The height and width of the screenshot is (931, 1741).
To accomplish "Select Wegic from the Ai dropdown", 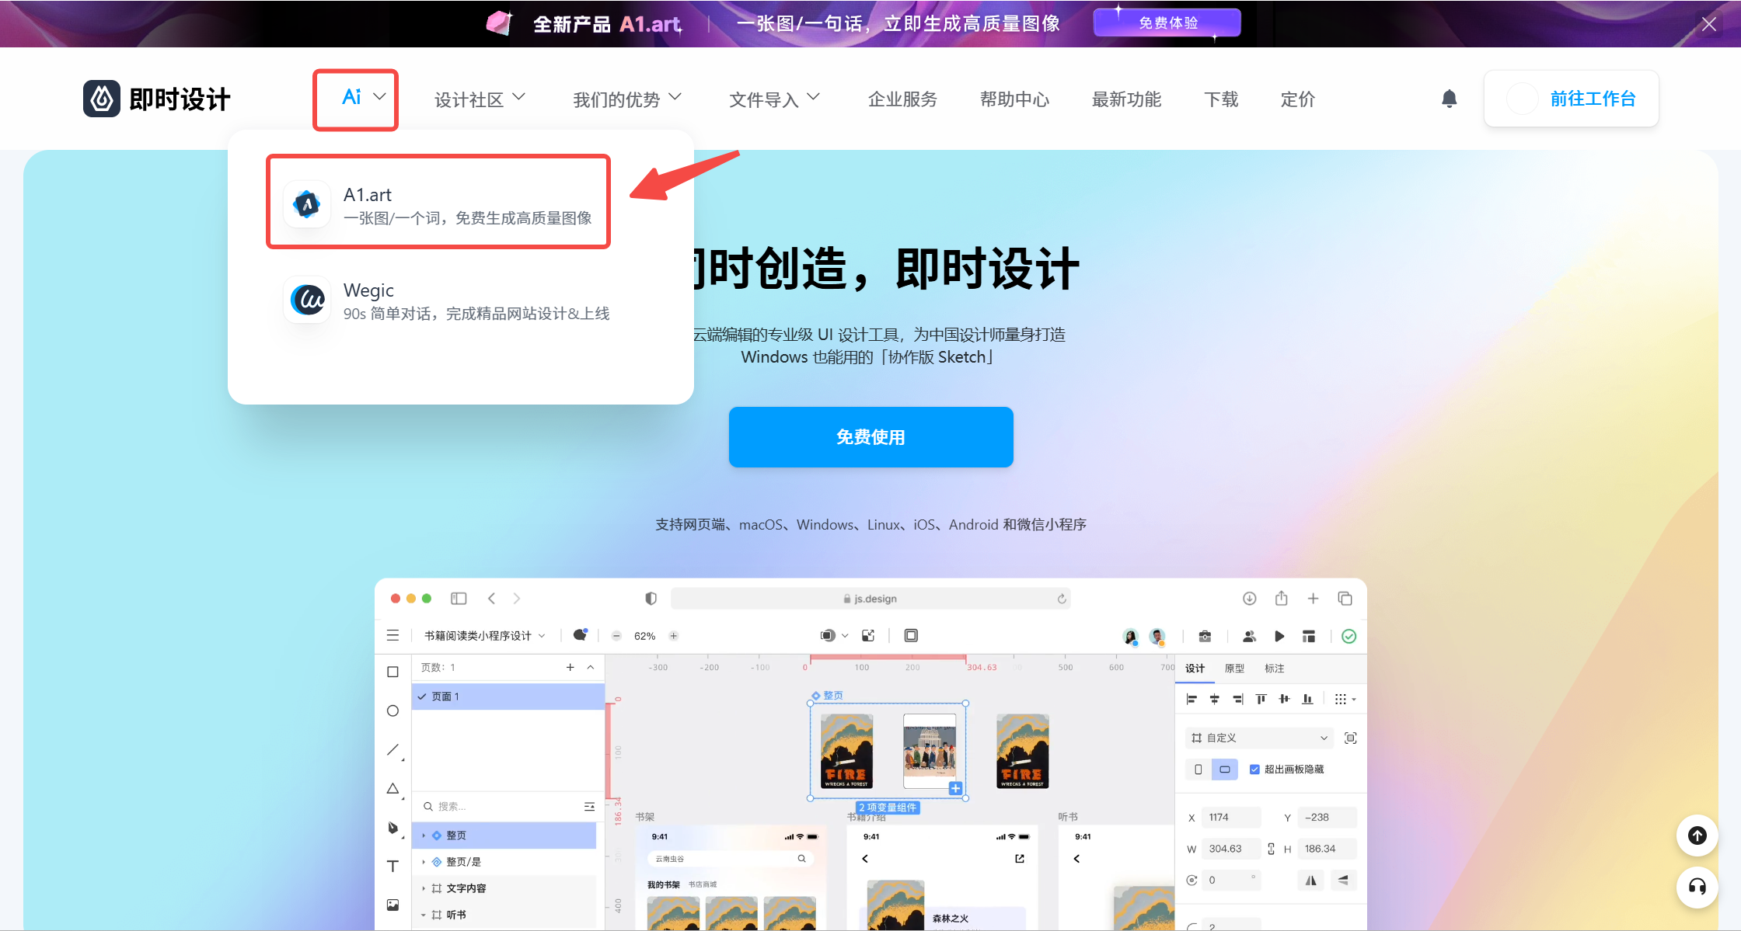I will [446, 300].
